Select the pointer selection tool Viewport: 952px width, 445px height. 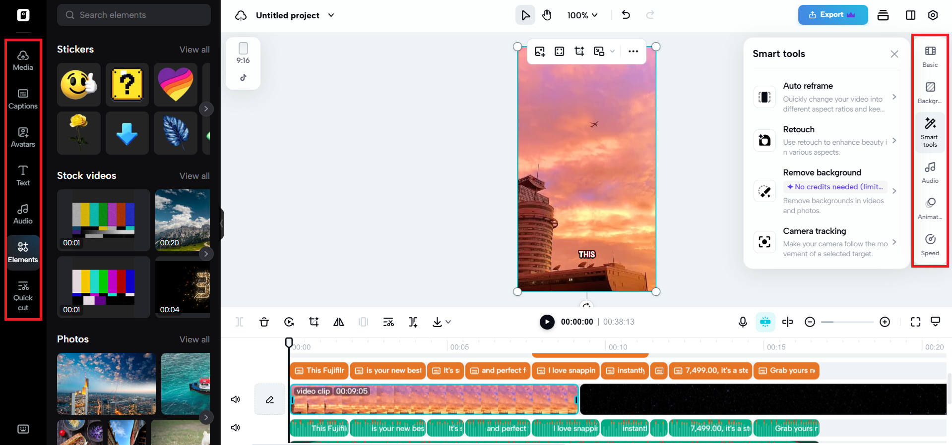coord(525,15)
